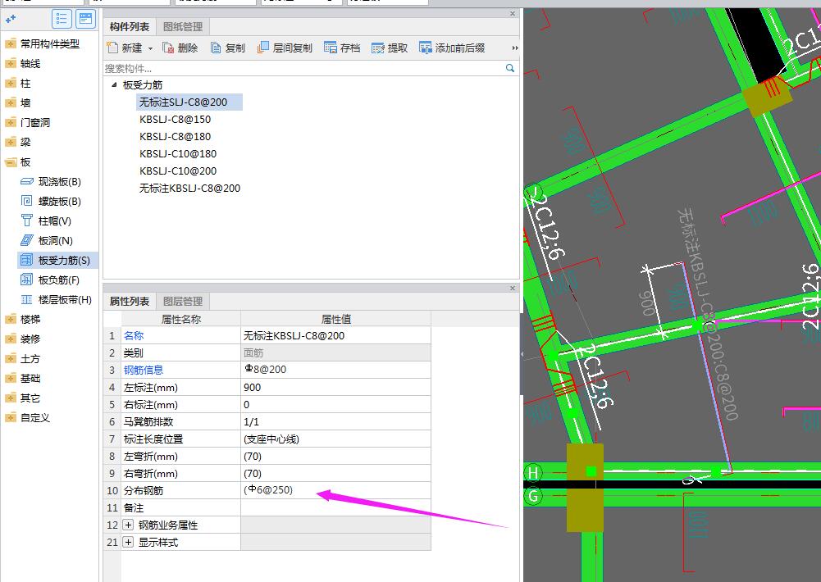Switch navigation pane to list view
The width and height of the screenshot is (821, 582).
click(x=62, y=18)
